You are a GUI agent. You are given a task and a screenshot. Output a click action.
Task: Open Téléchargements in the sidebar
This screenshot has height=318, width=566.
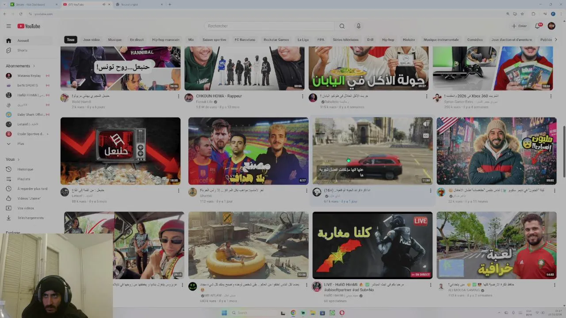click(x=31, y=218)
